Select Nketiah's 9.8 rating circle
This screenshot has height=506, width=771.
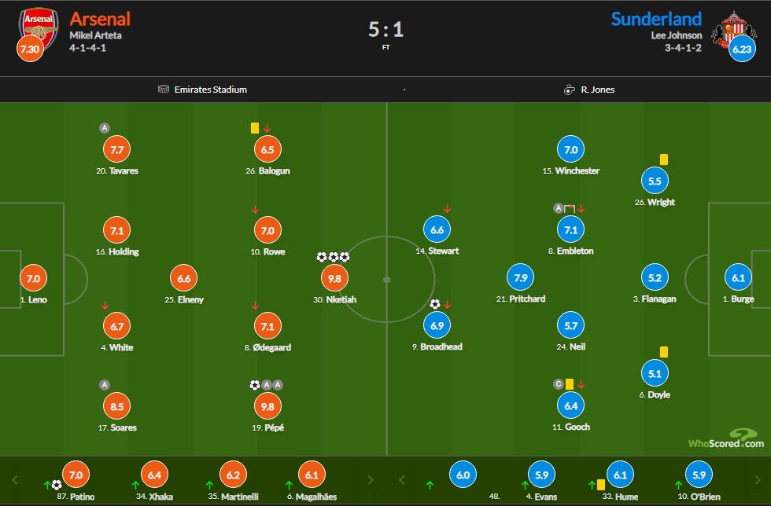click(x=334, y=279)
